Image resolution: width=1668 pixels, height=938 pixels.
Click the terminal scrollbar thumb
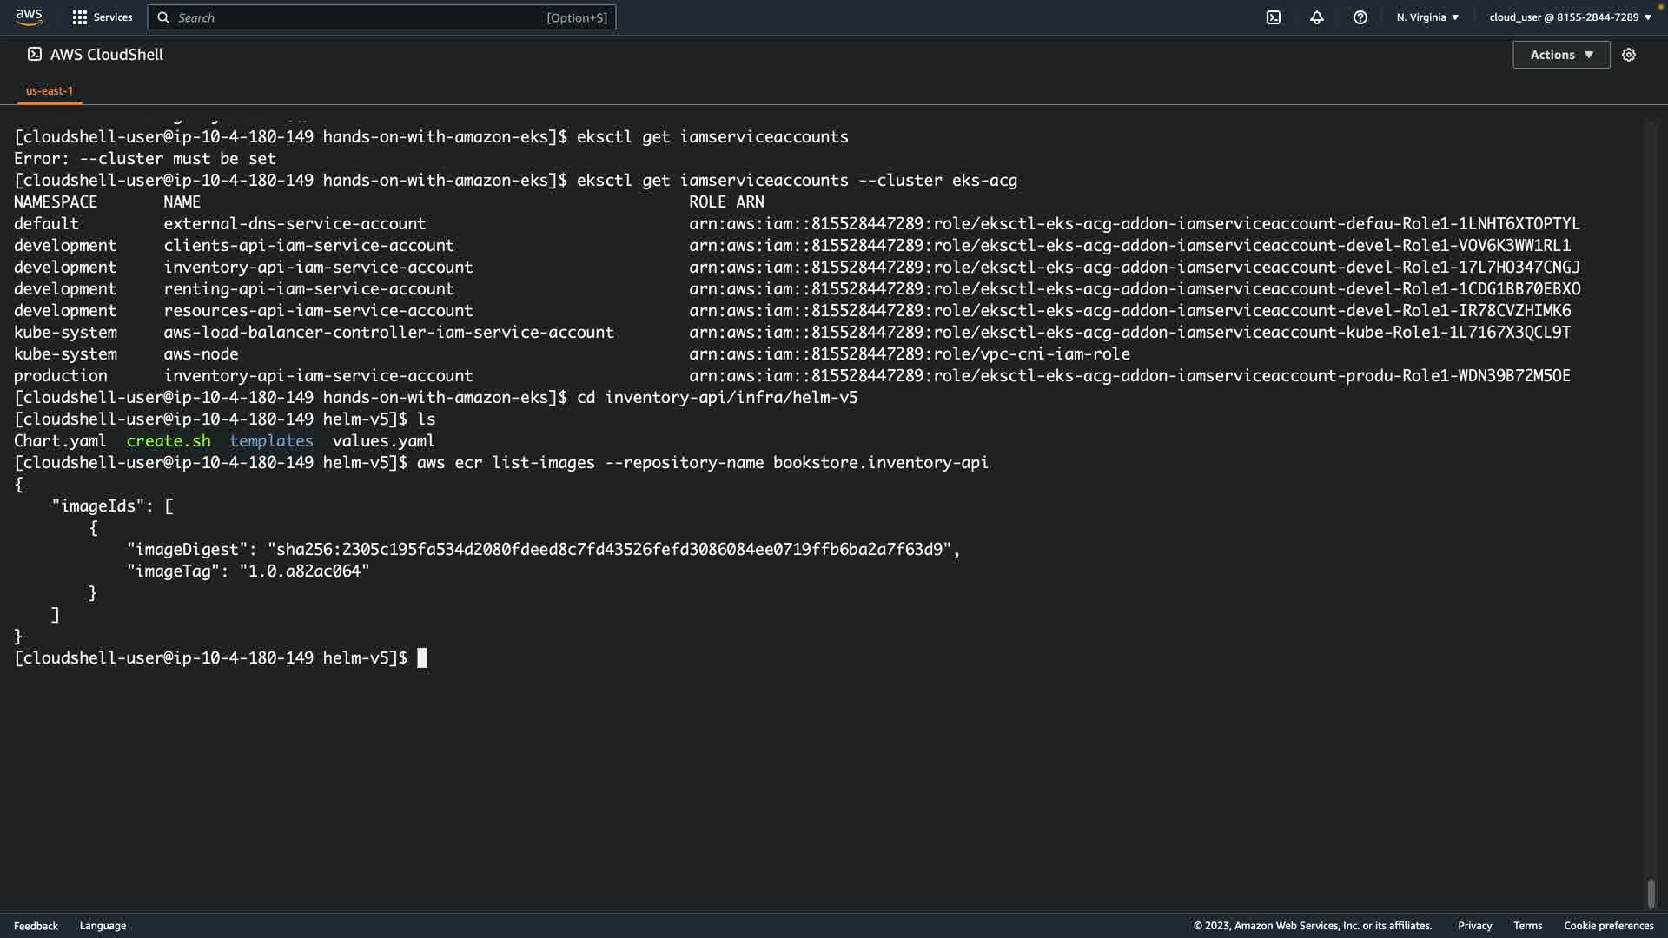coord(1651,893)
